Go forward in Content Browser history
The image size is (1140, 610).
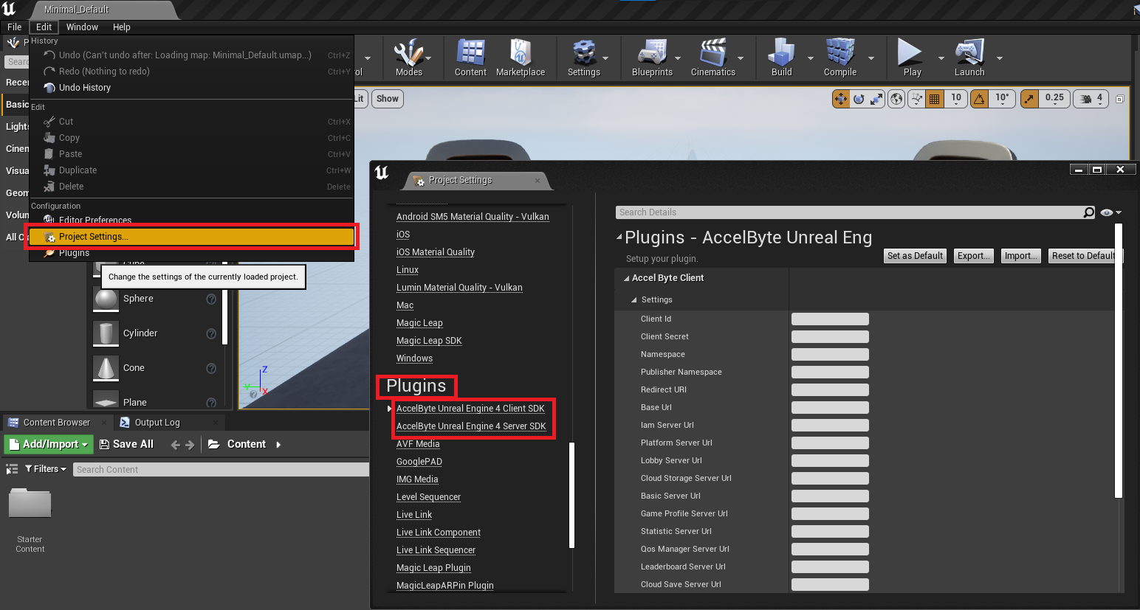[x=190, y=445]
